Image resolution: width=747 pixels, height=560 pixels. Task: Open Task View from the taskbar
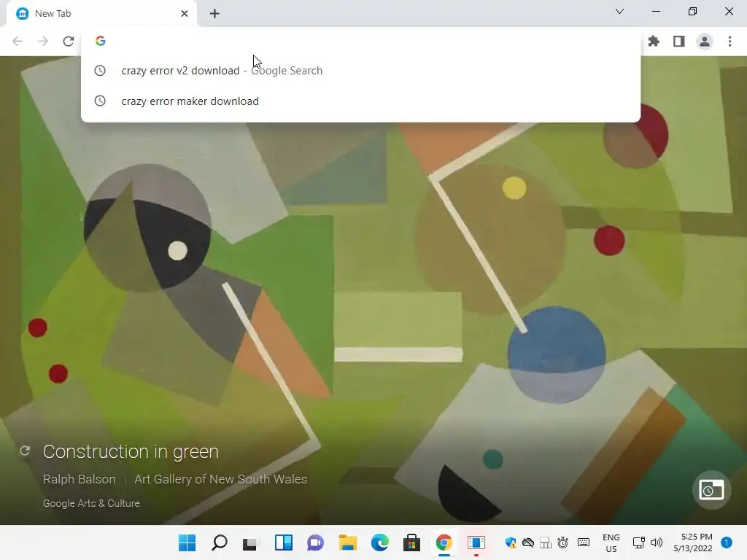click(x=250, y=542)
